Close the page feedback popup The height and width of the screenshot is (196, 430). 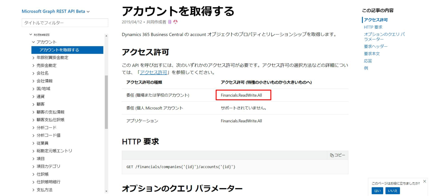point(425,181)
